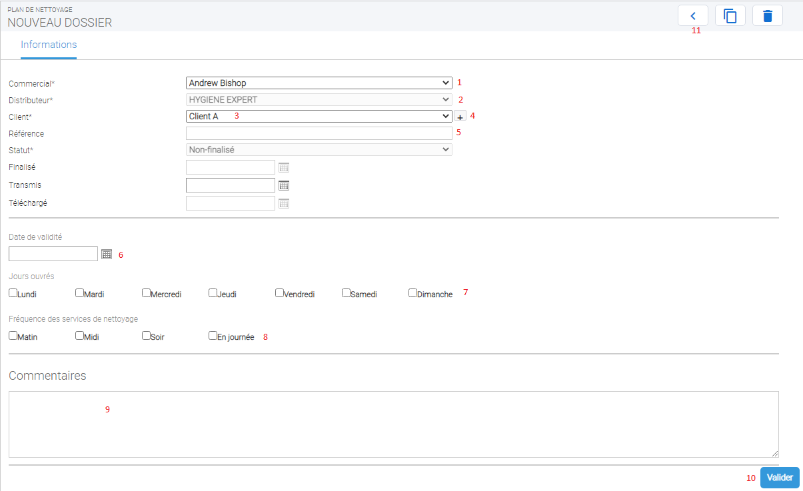This screenshot has width=803, height=491.
Task: Select the Dimanche checkbox
Action: 413,292
